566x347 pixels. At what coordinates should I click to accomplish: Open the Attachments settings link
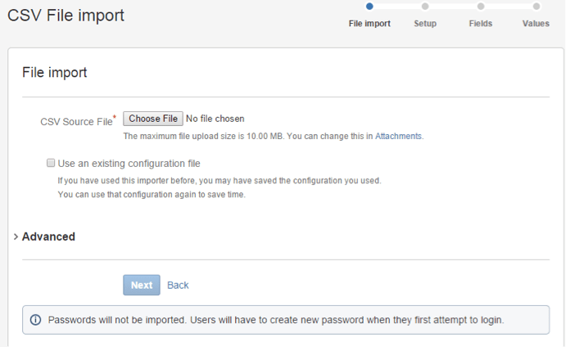click(x=398, y=137)
